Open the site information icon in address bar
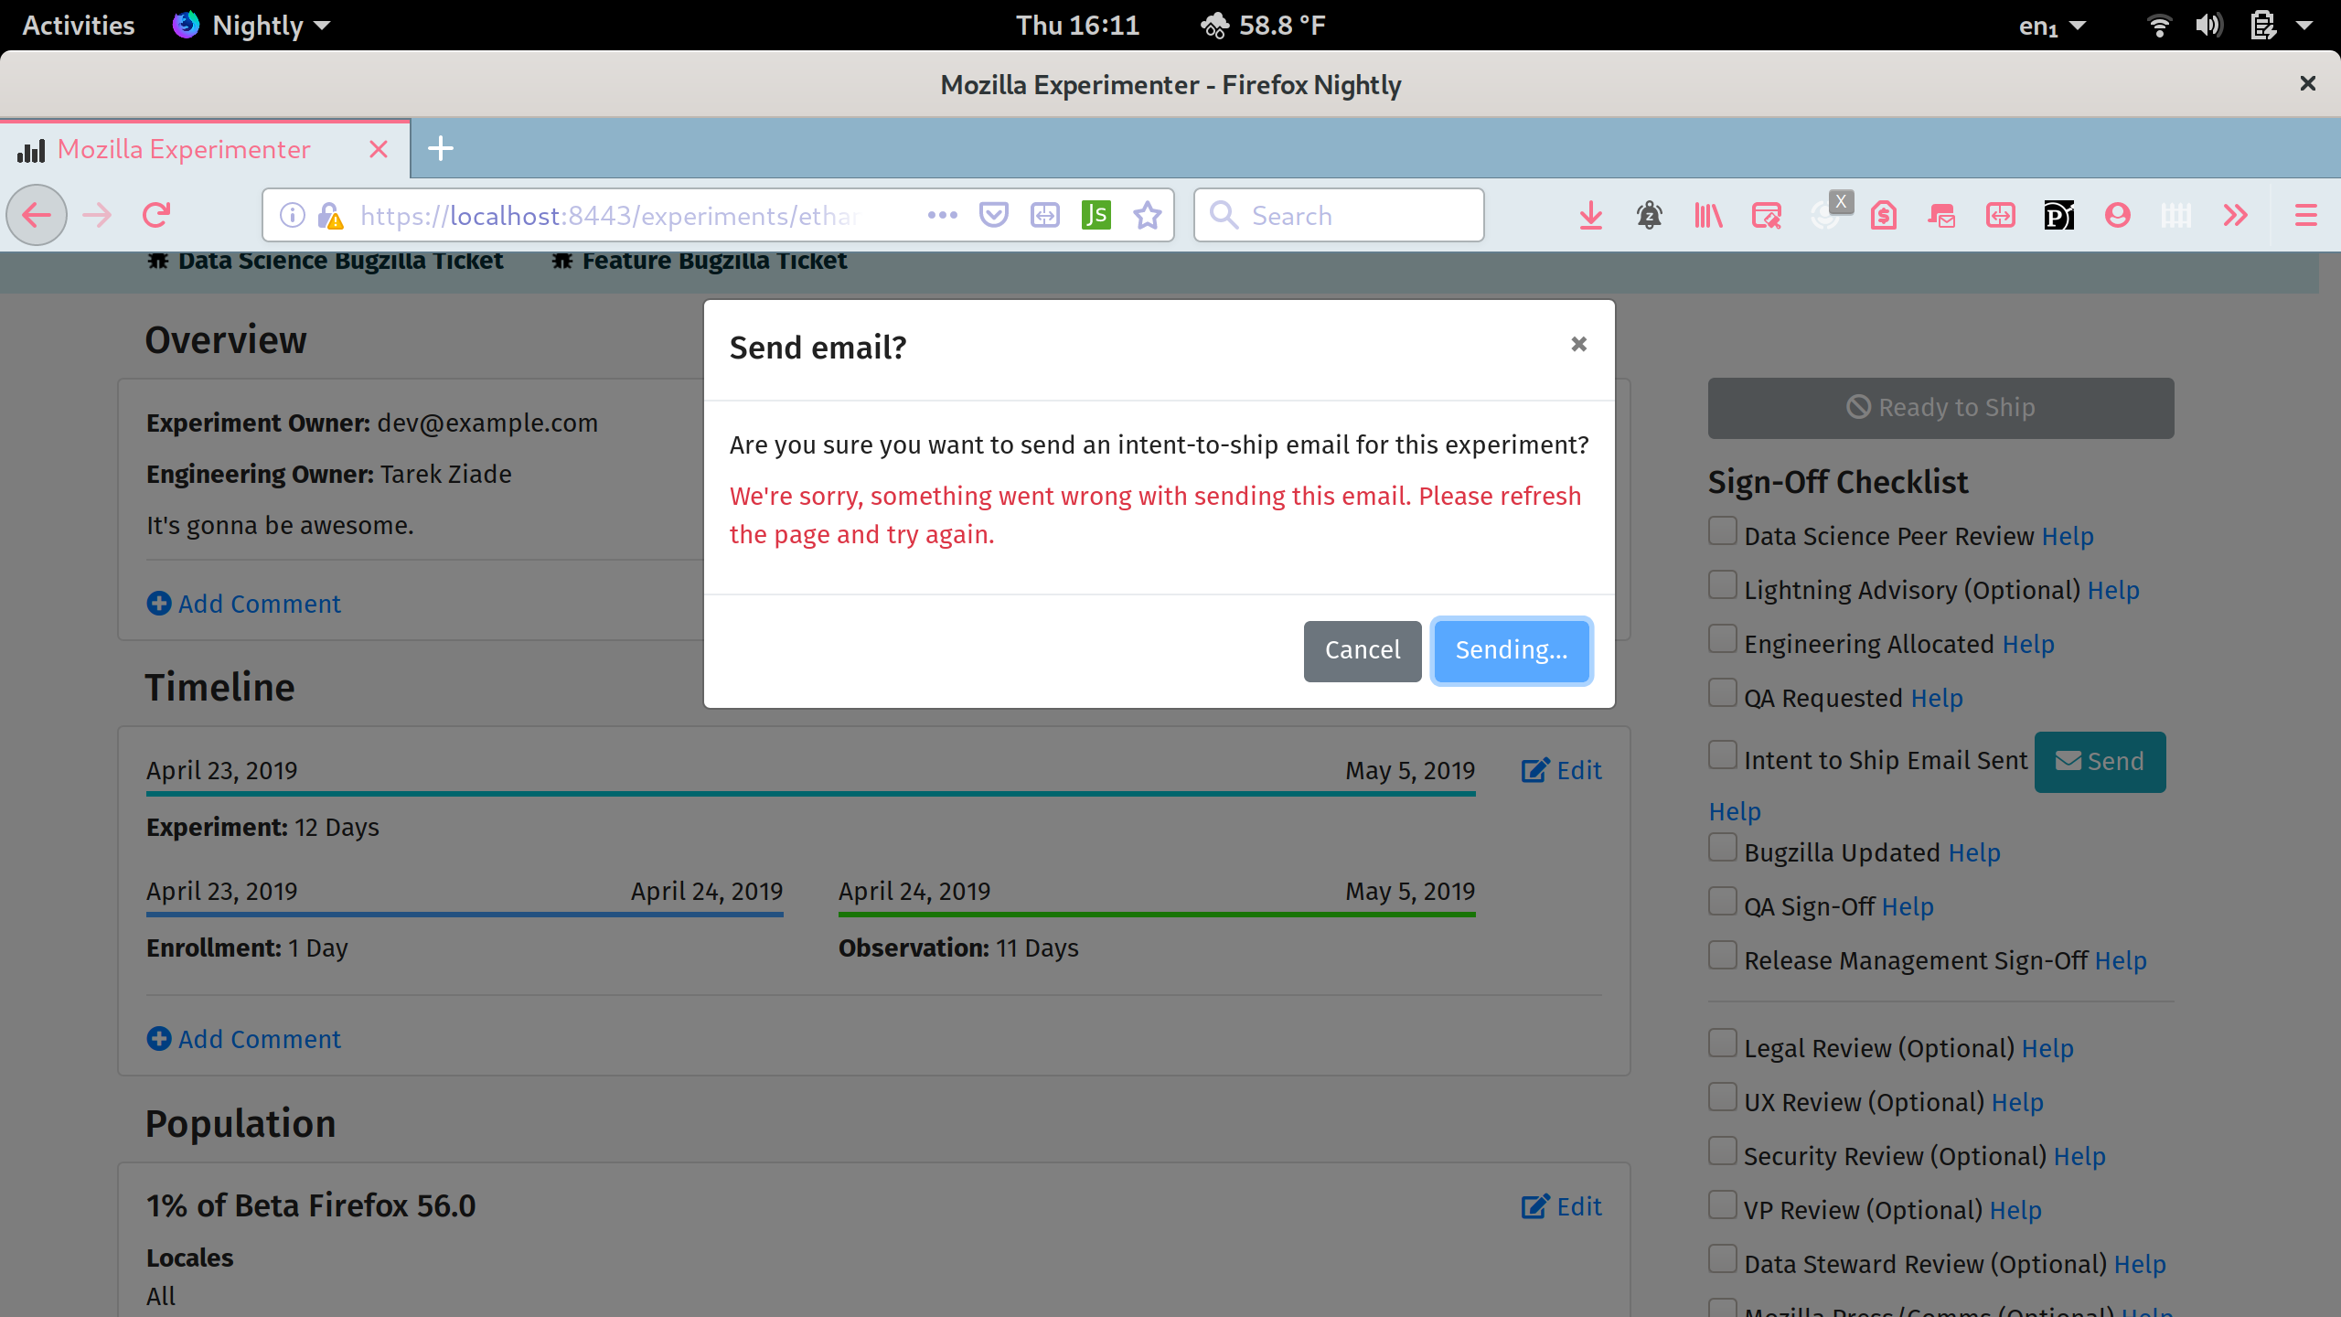Image resolution: width=2341 pixels, height=1317 pixels. coord(292,216)
